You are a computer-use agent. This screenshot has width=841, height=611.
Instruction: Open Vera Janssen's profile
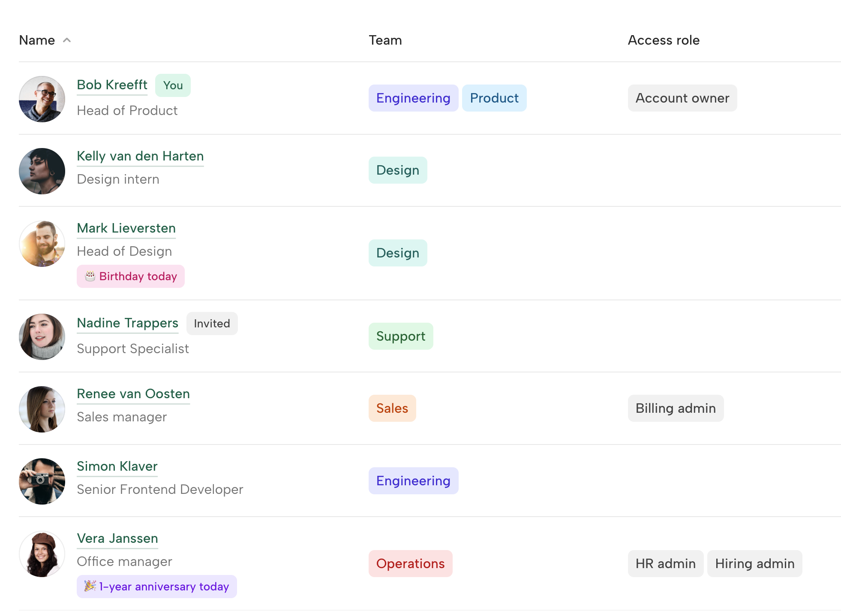(117, 538)
